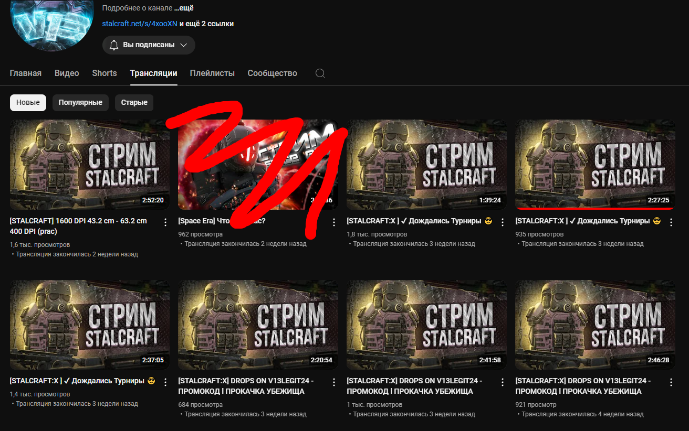
Task: Expand channel description via '...ещё'
Action: pyautogui.click(x=184, y=8)
